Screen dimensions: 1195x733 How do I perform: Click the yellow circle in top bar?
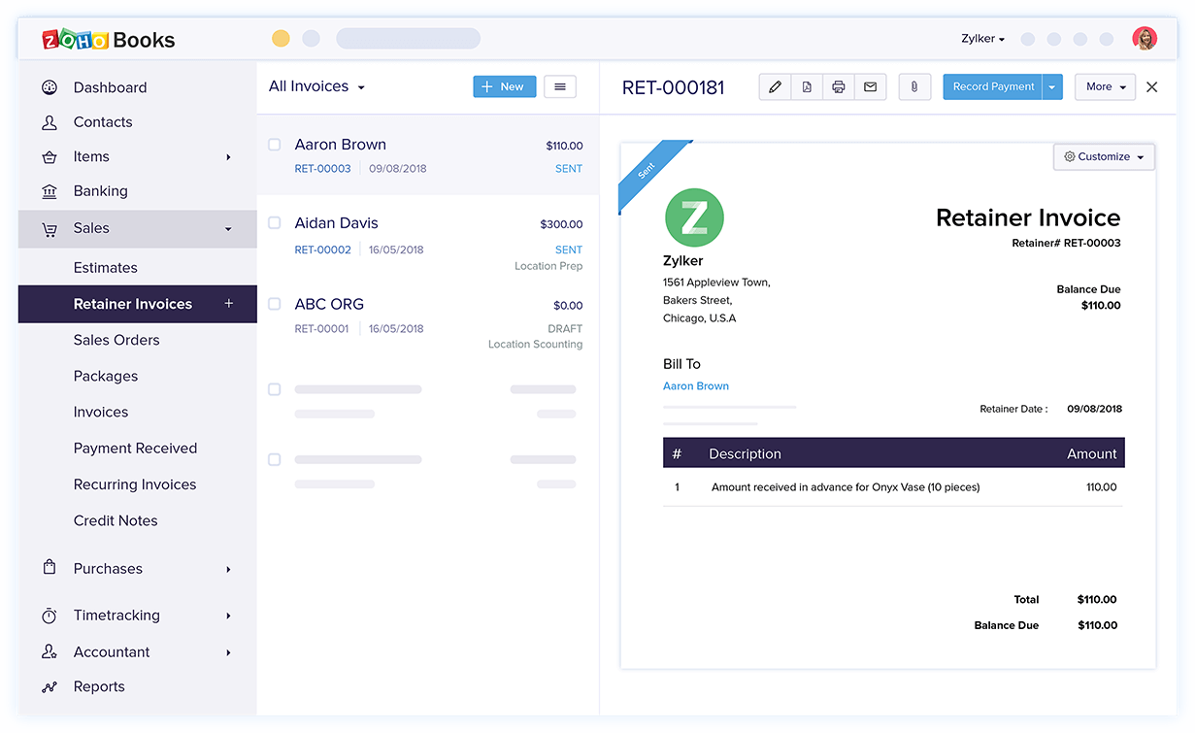[x=281, y=39]
